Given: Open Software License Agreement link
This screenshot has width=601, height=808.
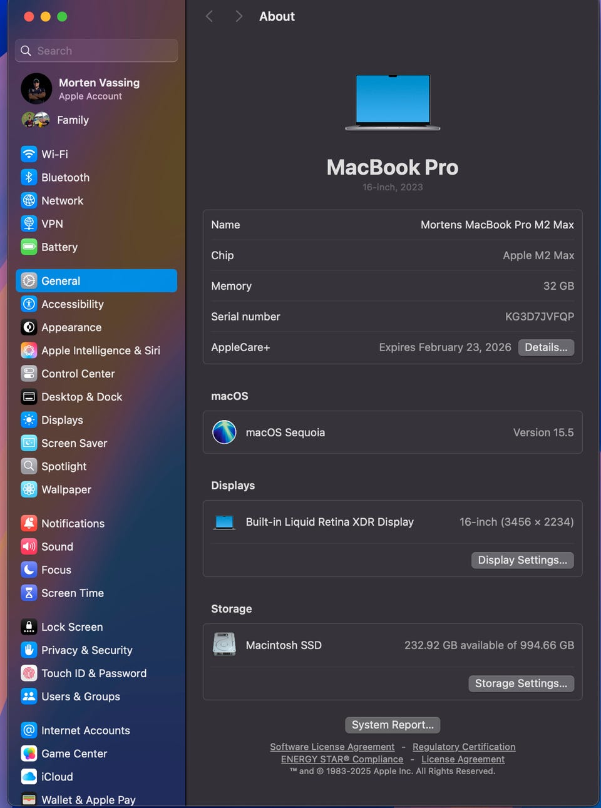Looking at the screenshot, I should 332,747.
